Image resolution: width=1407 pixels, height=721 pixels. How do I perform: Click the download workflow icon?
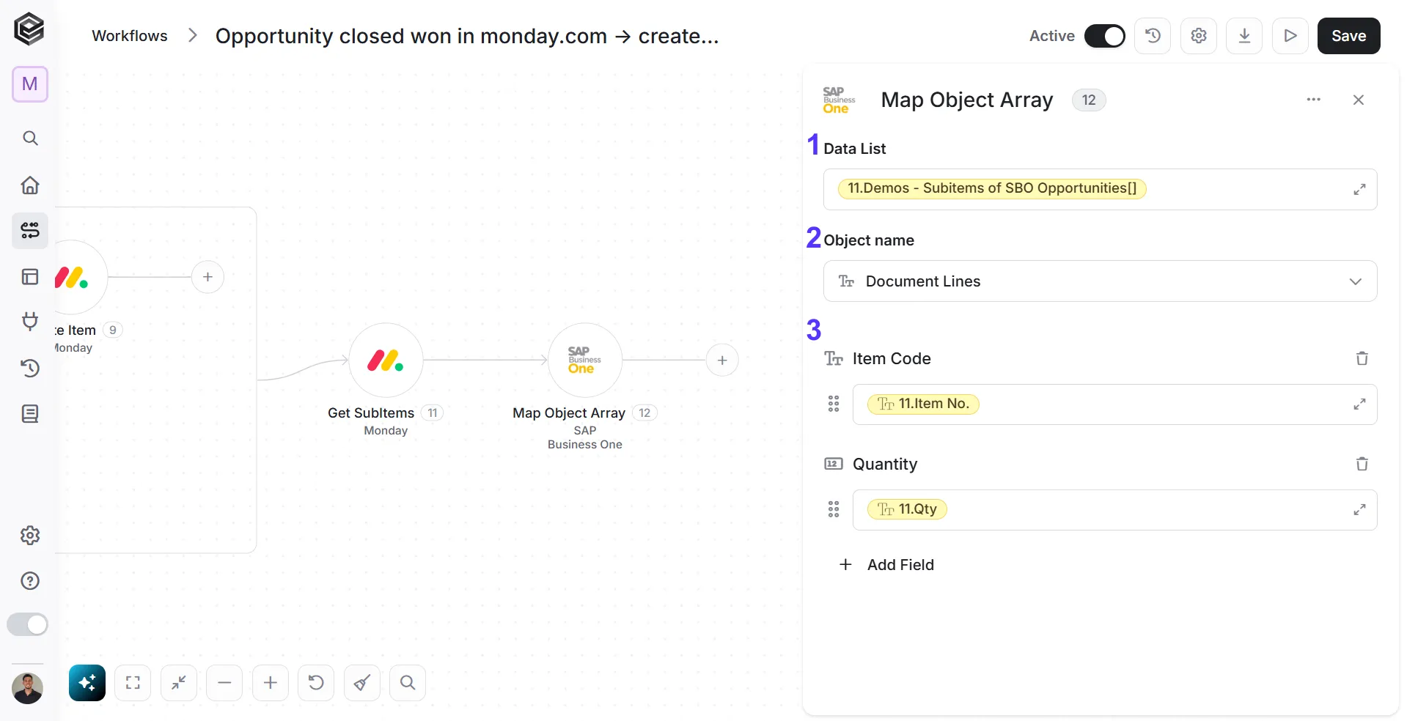point(1244,36)
